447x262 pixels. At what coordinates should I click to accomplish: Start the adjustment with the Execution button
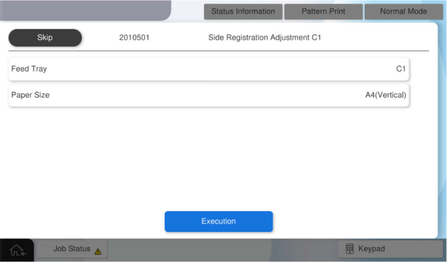coord(218,222)
